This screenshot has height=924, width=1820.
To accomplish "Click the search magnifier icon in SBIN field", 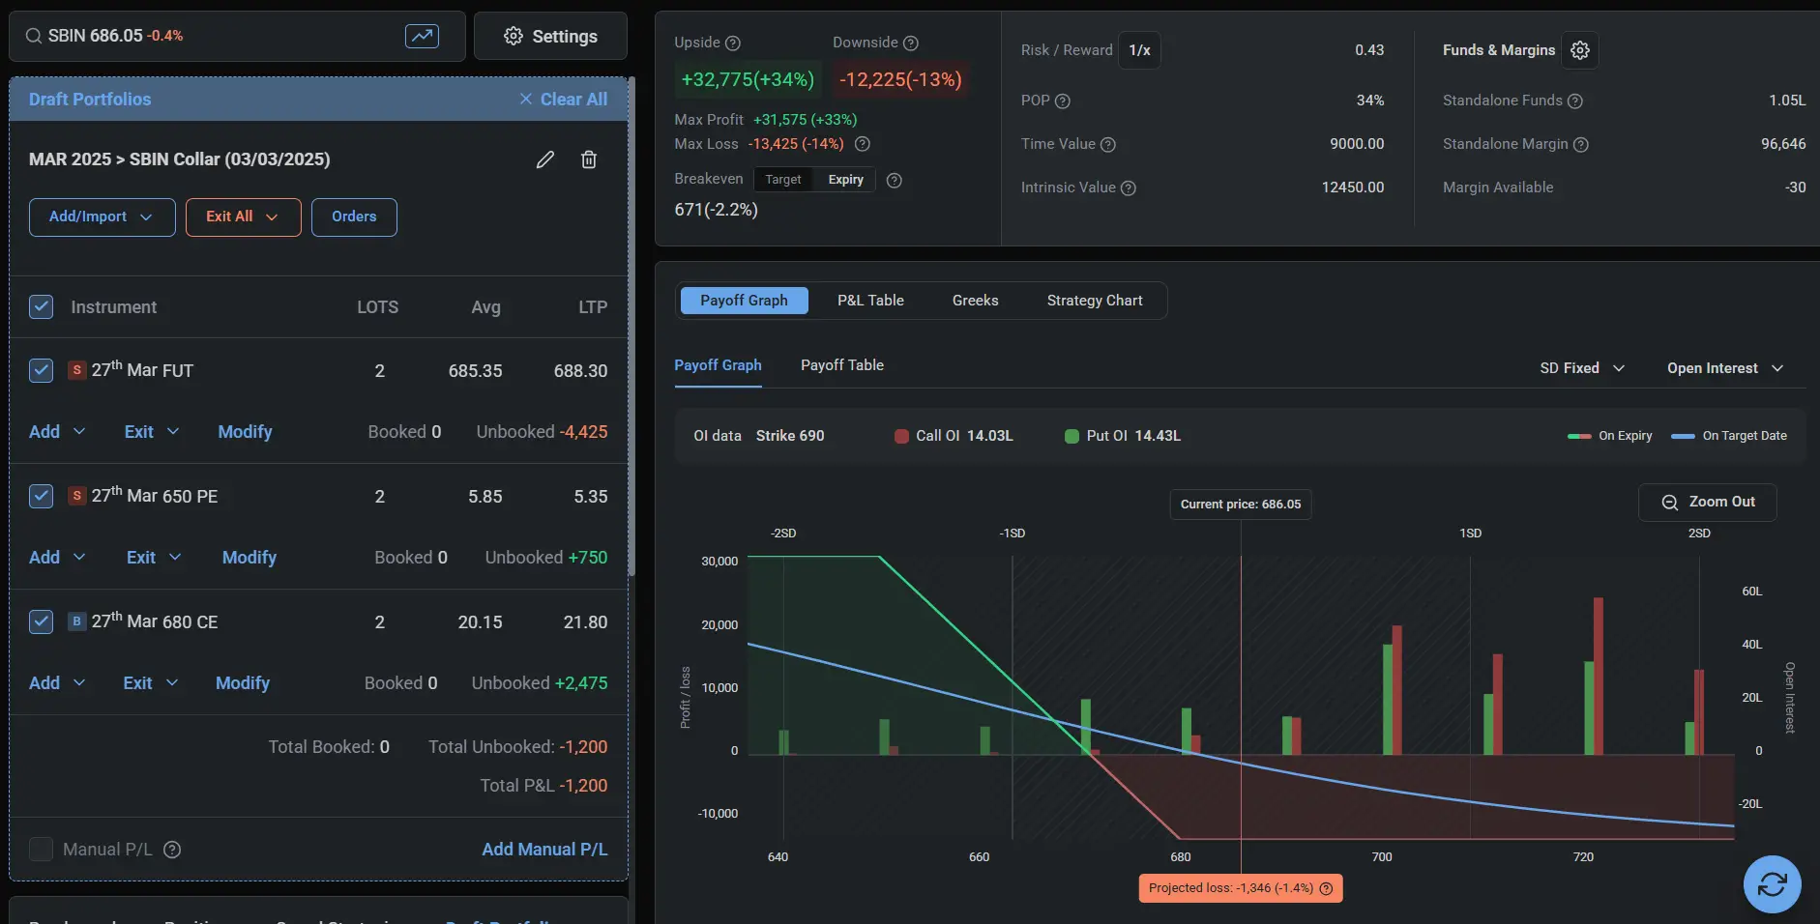I will coord(34,36).
